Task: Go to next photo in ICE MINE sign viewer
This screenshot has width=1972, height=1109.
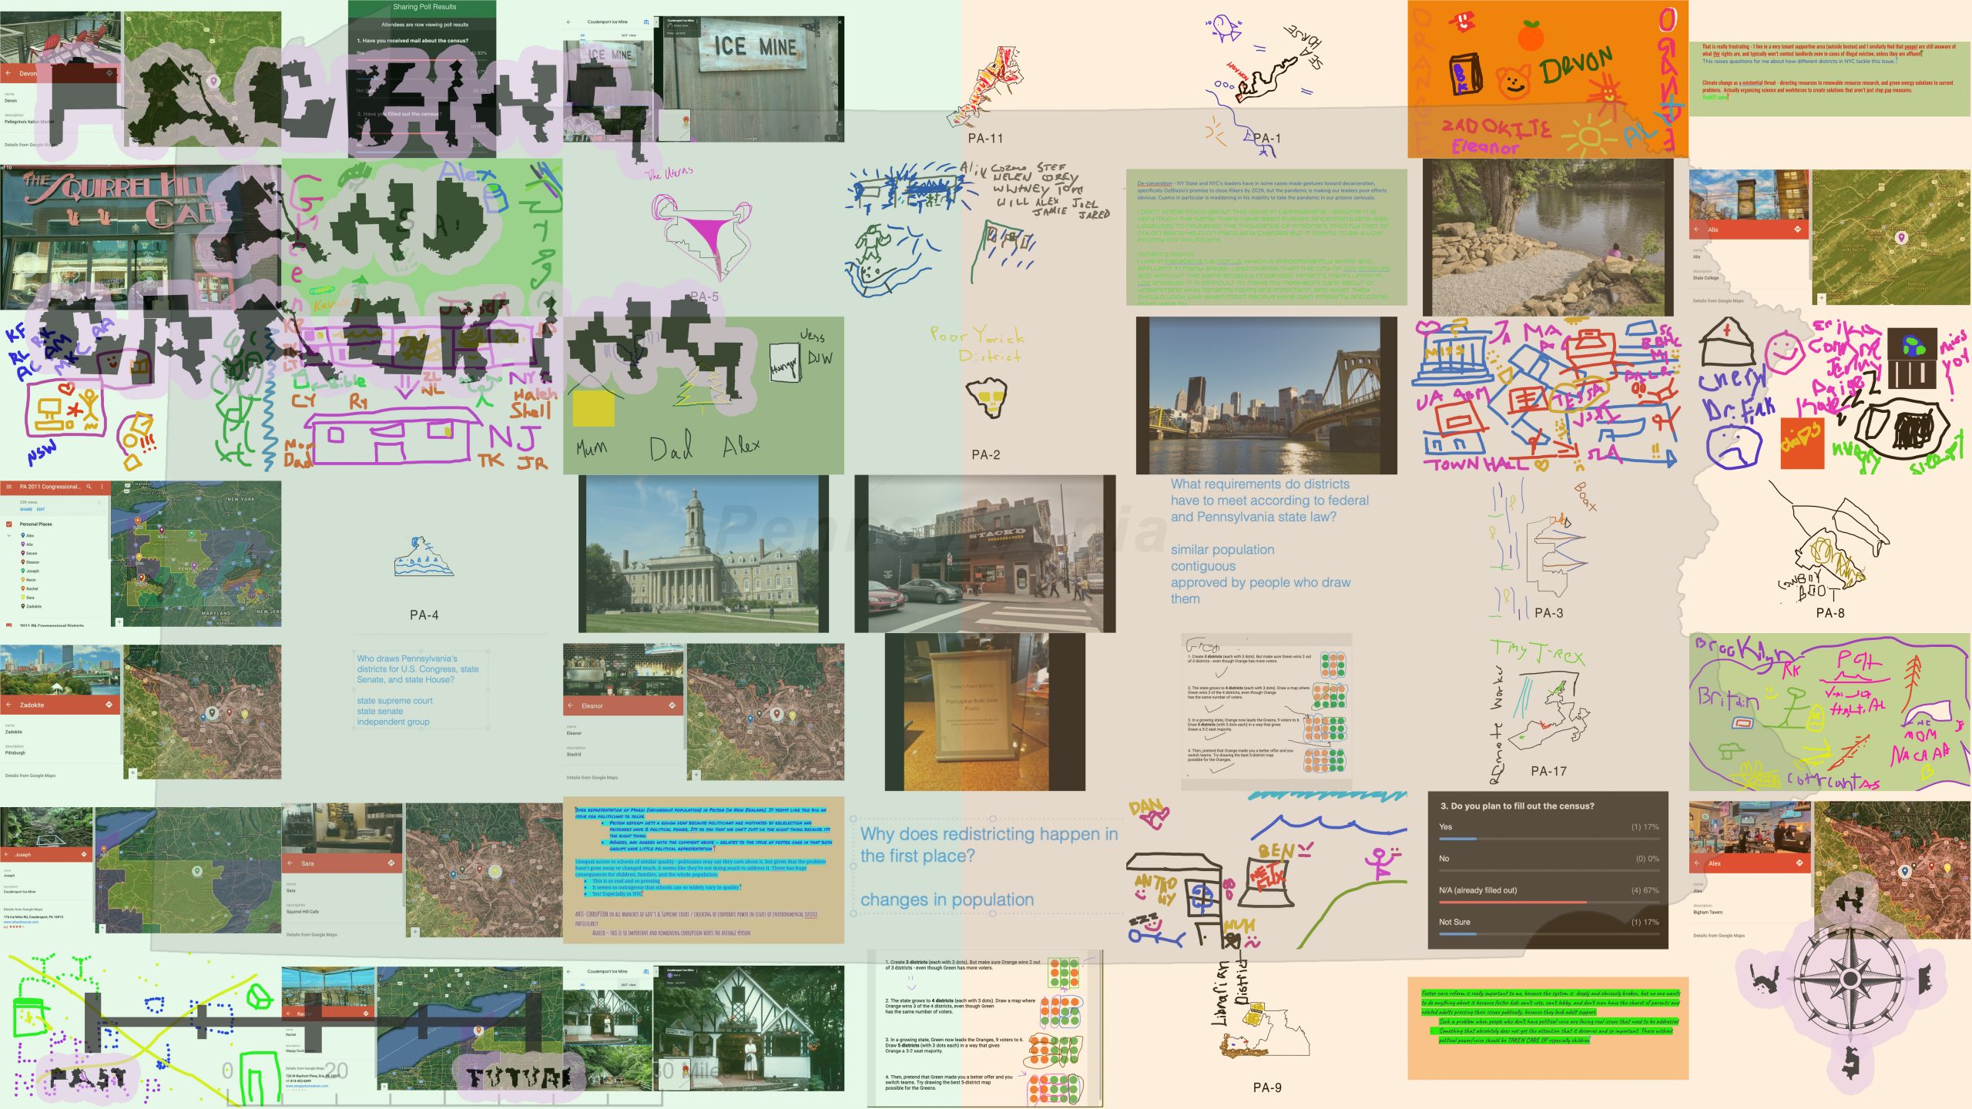Action: tap(839, 138)
